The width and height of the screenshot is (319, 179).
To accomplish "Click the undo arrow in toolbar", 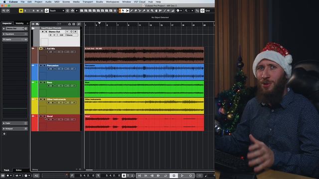I will click(x=3, y=10).
